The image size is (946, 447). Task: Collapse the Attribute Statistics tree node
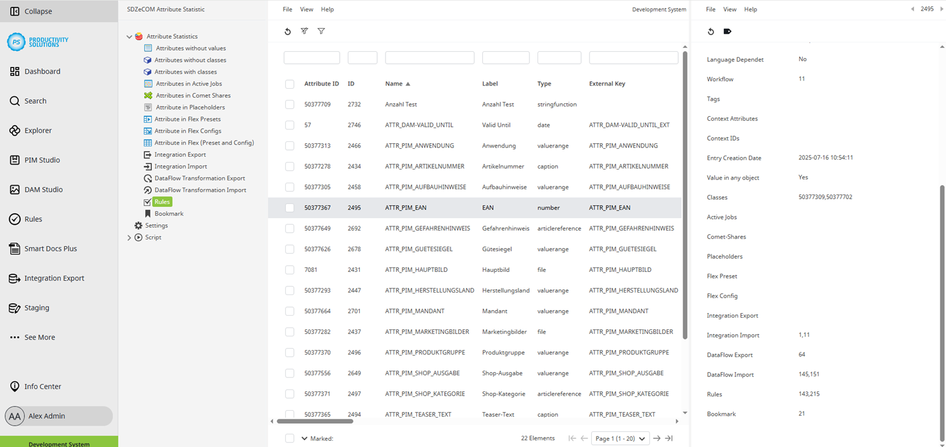[129, 36]
